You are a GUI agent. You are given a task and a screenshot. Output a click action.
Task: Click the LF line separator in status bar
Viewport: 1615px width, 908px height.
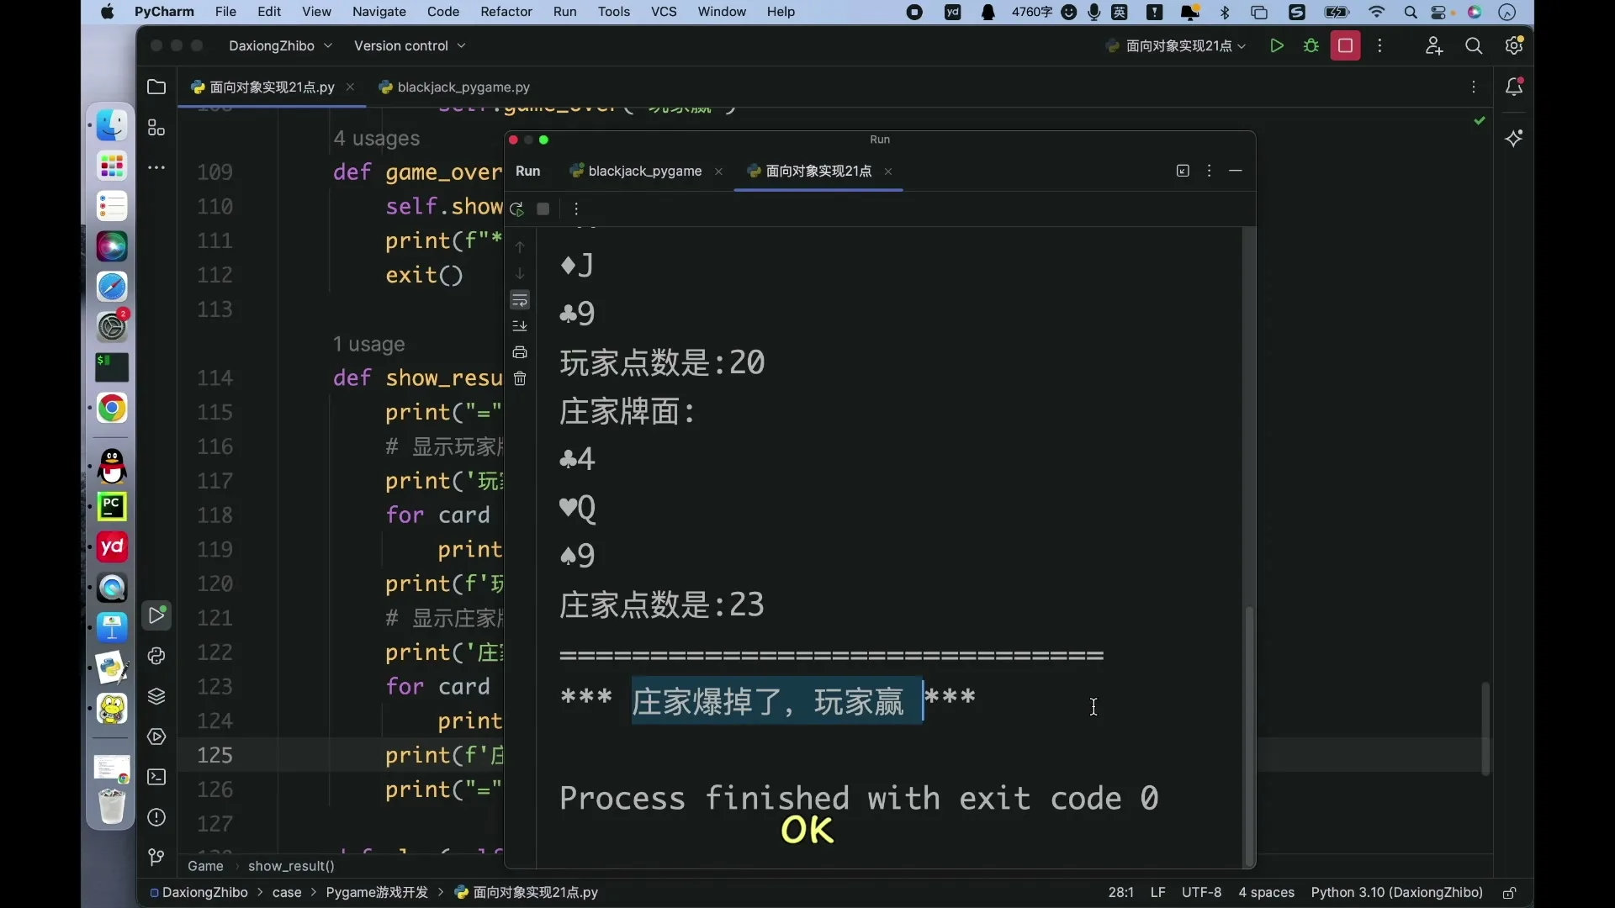point(1157,893)
